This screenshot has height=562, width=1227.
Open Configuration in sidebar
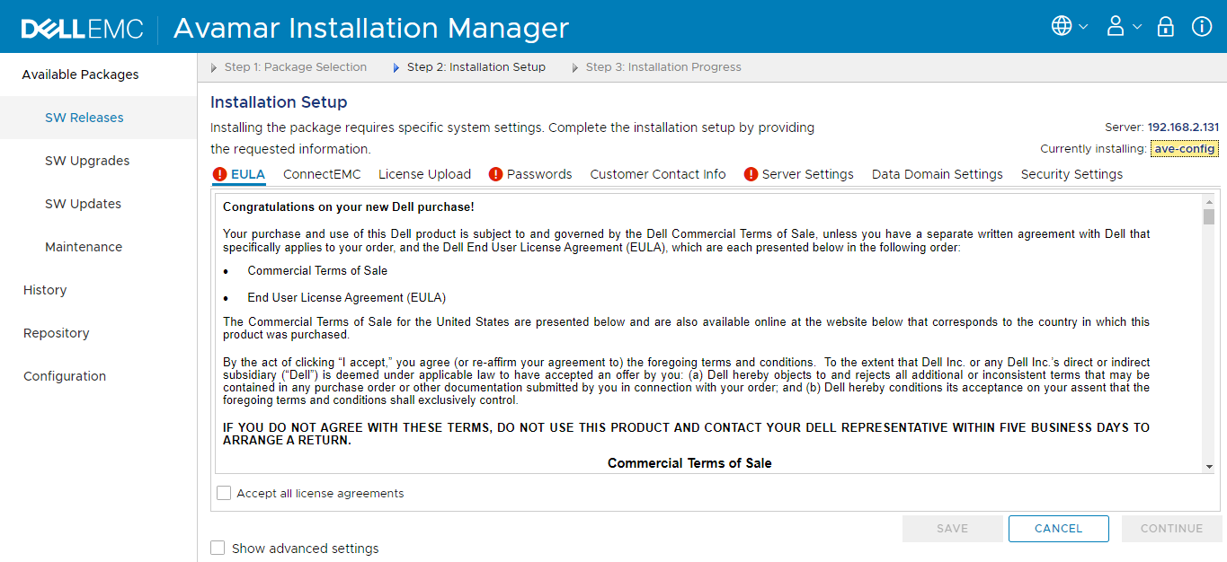65,376
